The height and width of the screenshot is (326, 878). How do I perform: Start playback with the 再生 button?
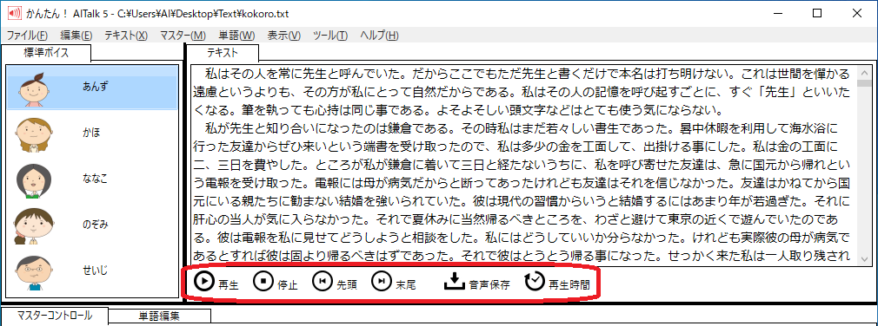coord(216,282)
